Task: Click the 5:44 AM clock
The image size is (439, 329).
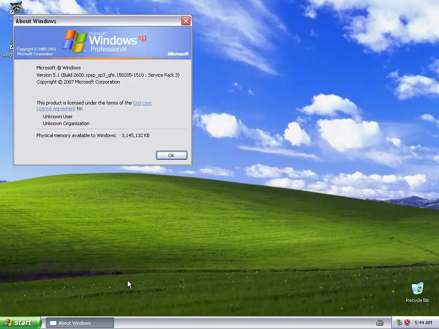Action: (x=423, y=323)
